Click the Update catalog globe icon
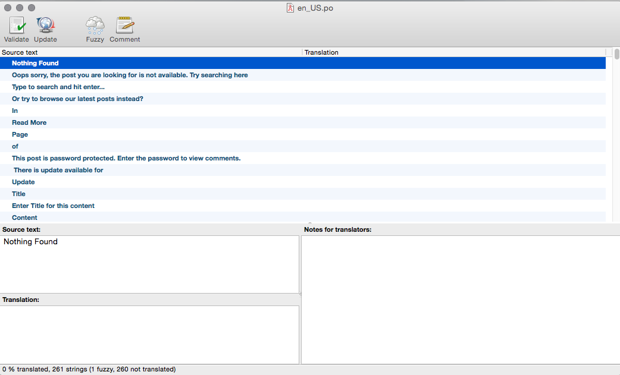 tap(45, 26)
